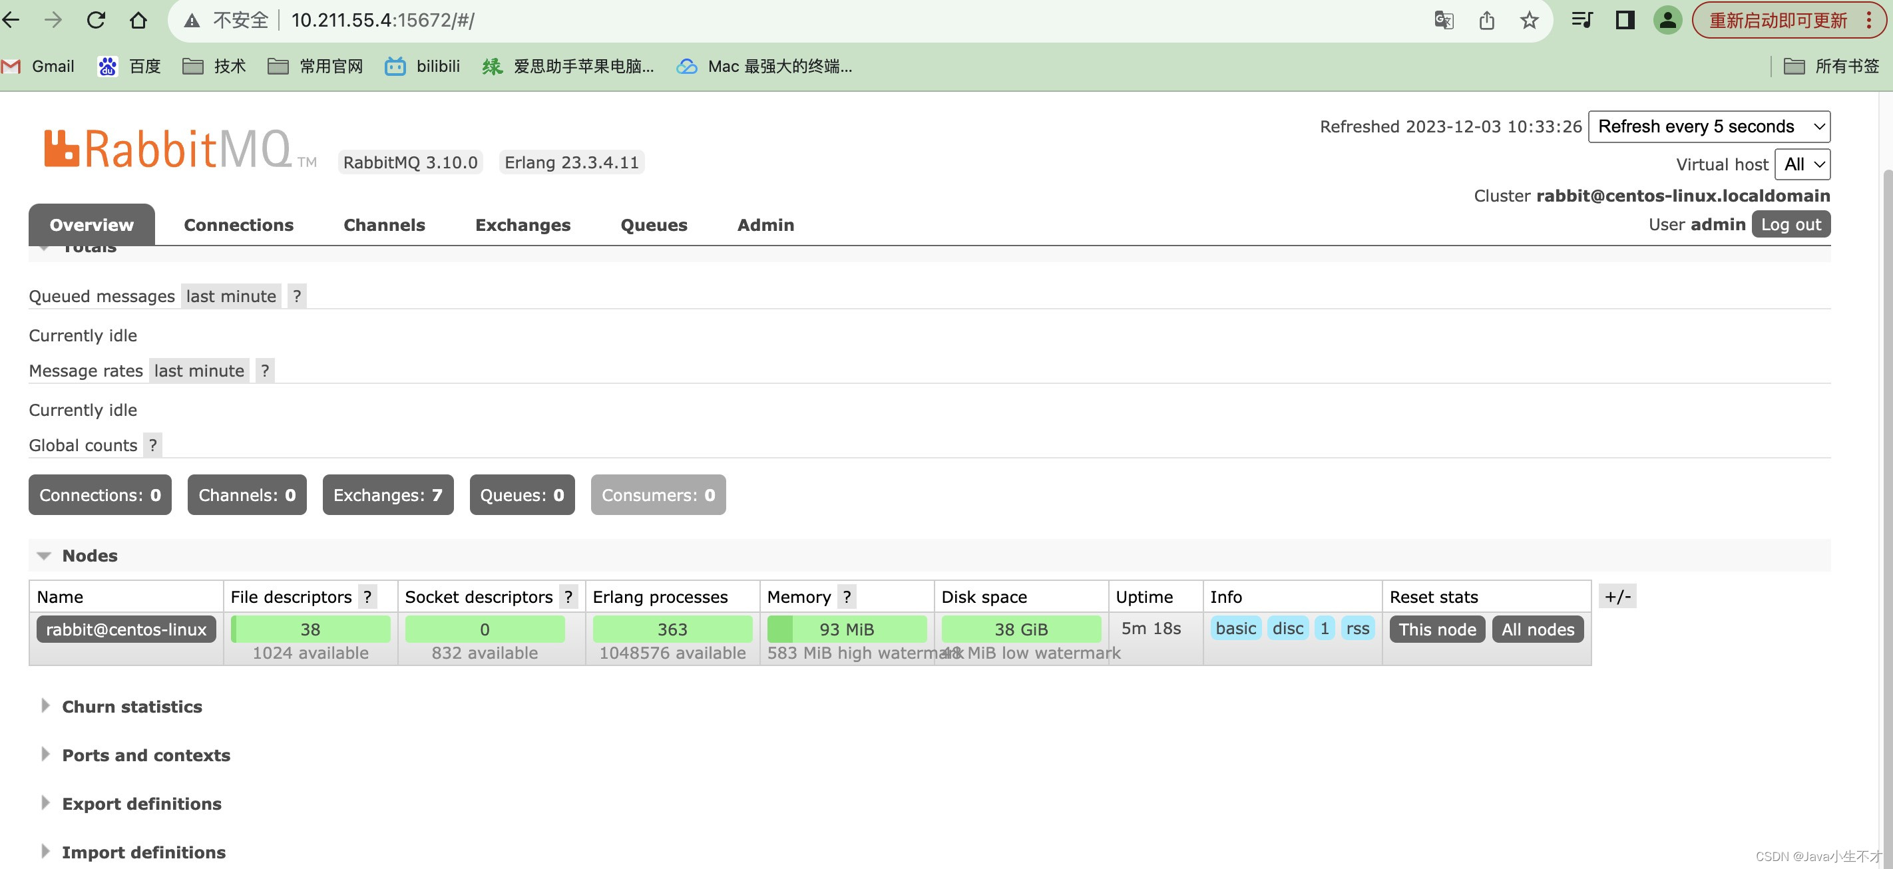Open the 所有书签 folder
The image size is (1893, 869).
pyautogui.click(x=1831, y=66)
